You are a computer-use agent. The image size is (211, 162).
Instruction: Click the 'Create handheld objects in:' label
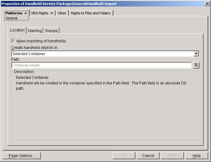(x=35, y=48)
